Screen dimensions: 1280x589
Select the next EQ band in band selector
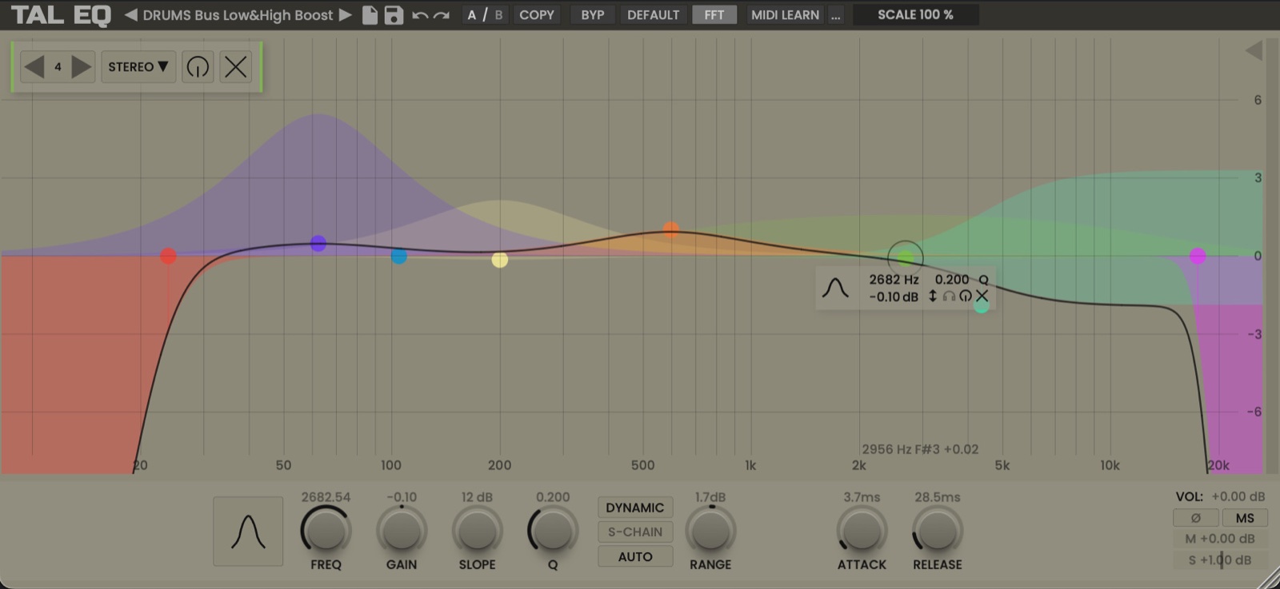click(x=82, y=67)
